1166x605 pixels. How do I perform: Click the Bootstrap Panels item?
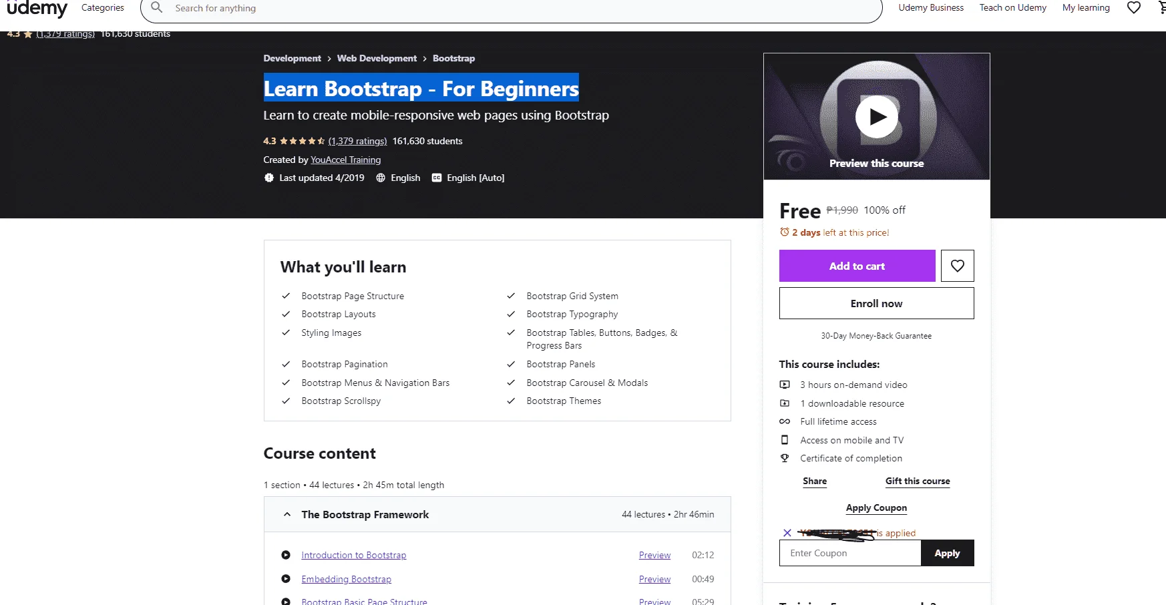[561, 364]
